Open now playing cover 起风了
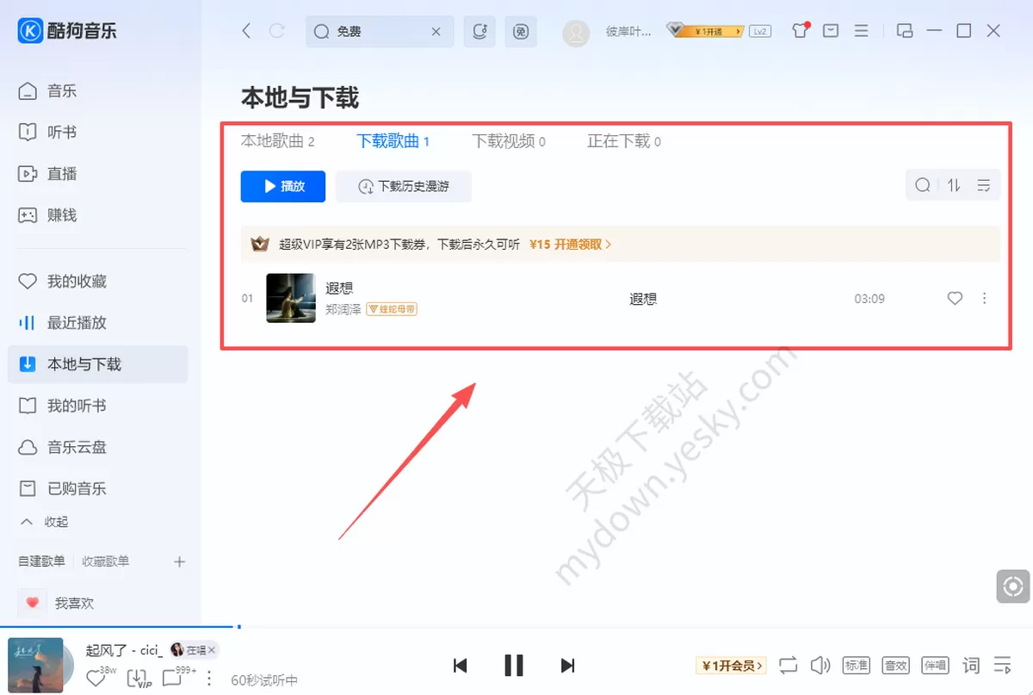This screenshot has height=695, width=1033. click(x=35, y=665)
